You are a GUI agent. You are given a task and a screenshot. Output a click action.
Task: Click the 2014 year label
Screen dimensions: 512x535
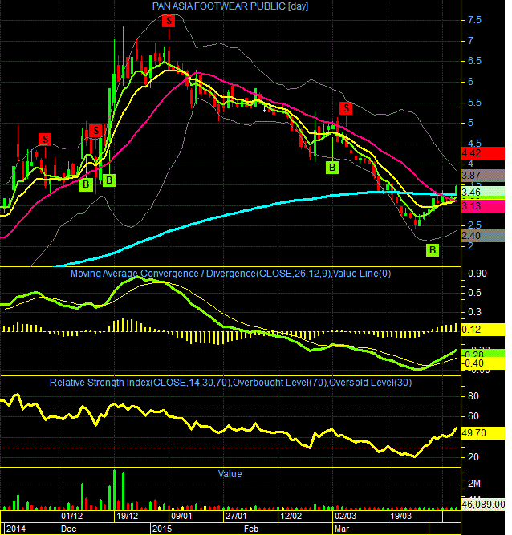[16, 529]
